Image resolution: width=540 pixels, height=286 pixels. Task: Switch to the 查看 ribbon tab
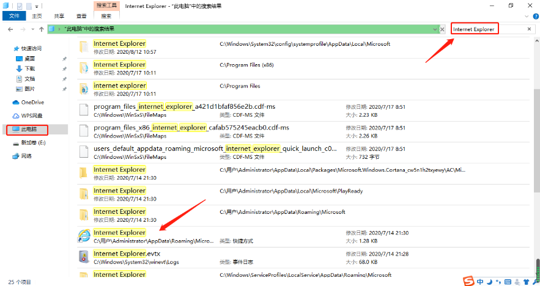[x=81, y=16]
